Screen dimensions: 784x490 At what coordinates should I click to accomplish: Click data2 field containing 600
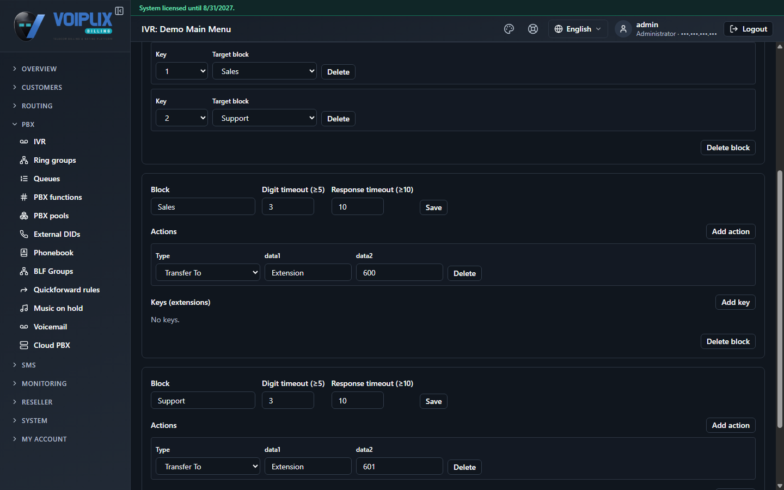tap(400, 273)
